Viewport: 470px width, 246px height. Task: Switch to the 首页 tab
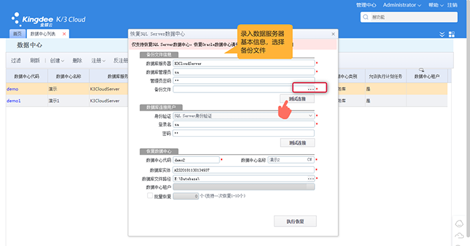17,34
